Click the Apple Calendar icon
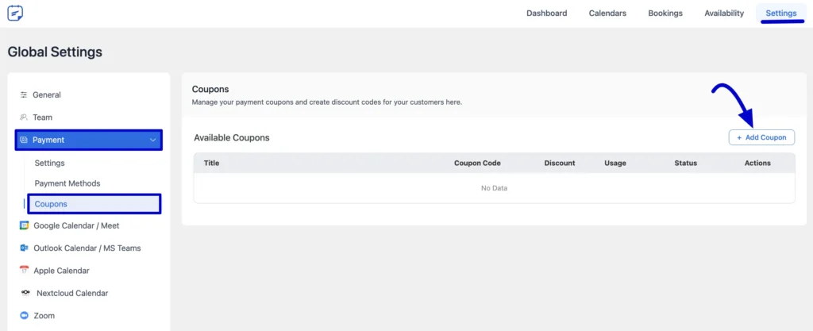813x331 pixels. 24,271
